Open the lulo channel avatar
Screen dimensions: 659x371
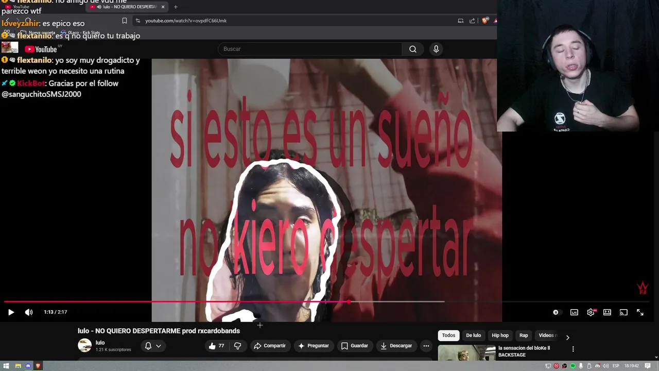[84, 345]
